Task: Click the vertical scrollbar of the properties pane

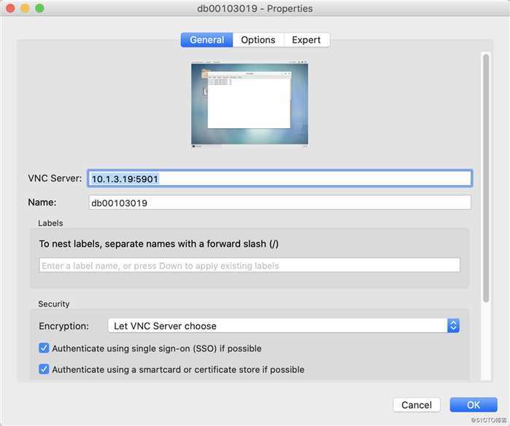Action: click(x=486, y=178)
